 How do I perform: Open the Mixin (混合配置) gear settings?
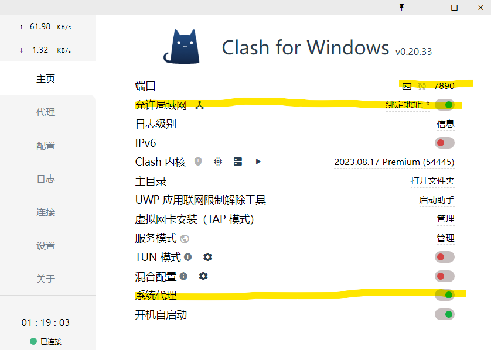(x=203, y=276)
